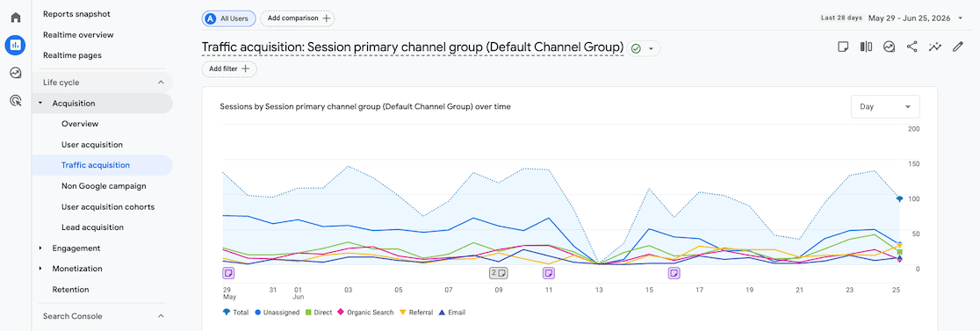Viewport: 980px width, 331px height.
Task: Click the Last 28 days label
Action: 841,18
